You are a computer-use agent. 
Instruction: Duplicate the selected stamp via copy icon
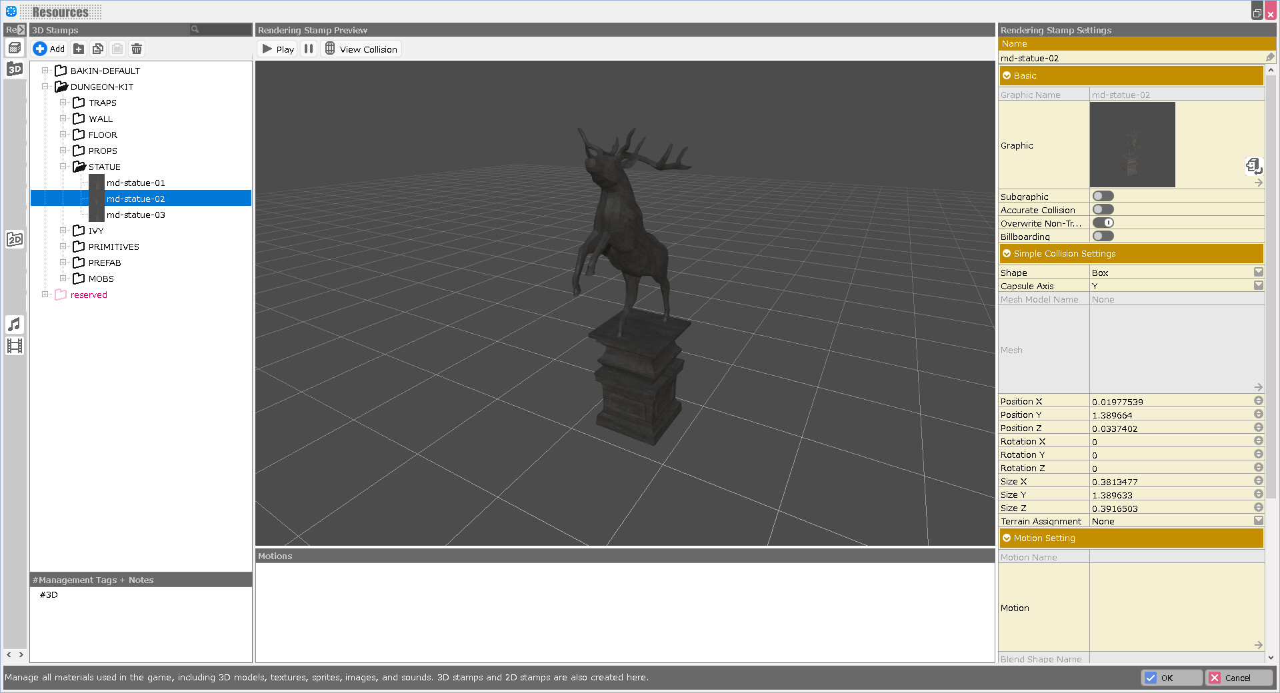pyautogui.click(x=97, y=48)
